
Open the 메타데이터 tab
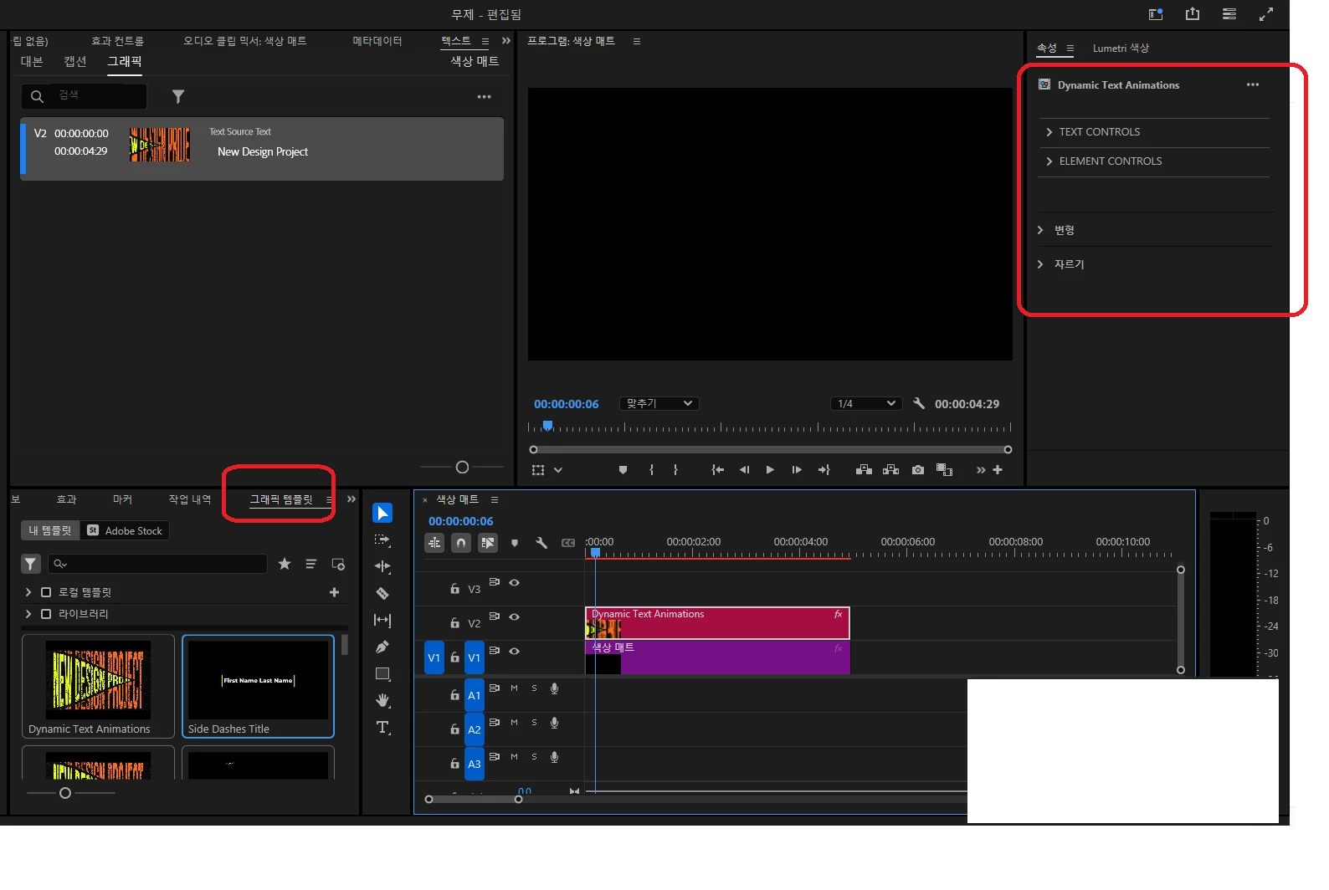pos(377,41)
